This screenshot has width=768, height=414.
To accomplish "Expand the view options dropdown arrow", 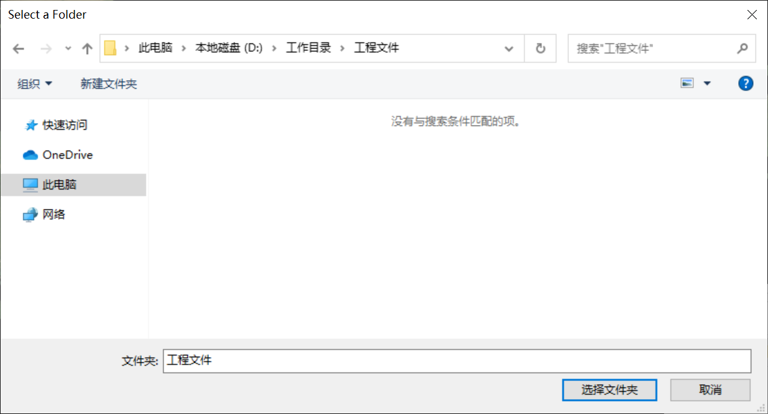I will [707, 83].
